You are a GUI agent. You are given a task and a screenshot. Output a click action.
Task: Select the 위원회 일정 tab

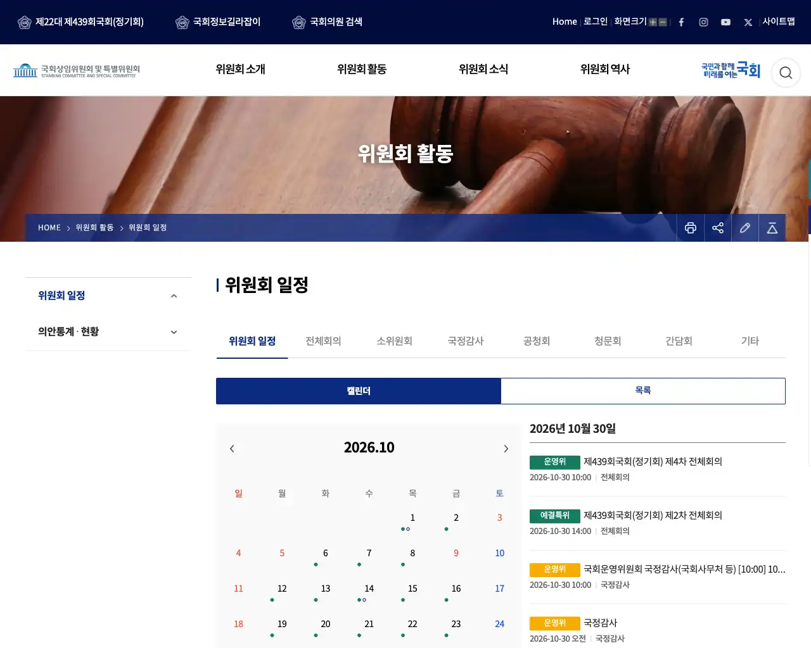pyautogui.click(x=252, y=341)
